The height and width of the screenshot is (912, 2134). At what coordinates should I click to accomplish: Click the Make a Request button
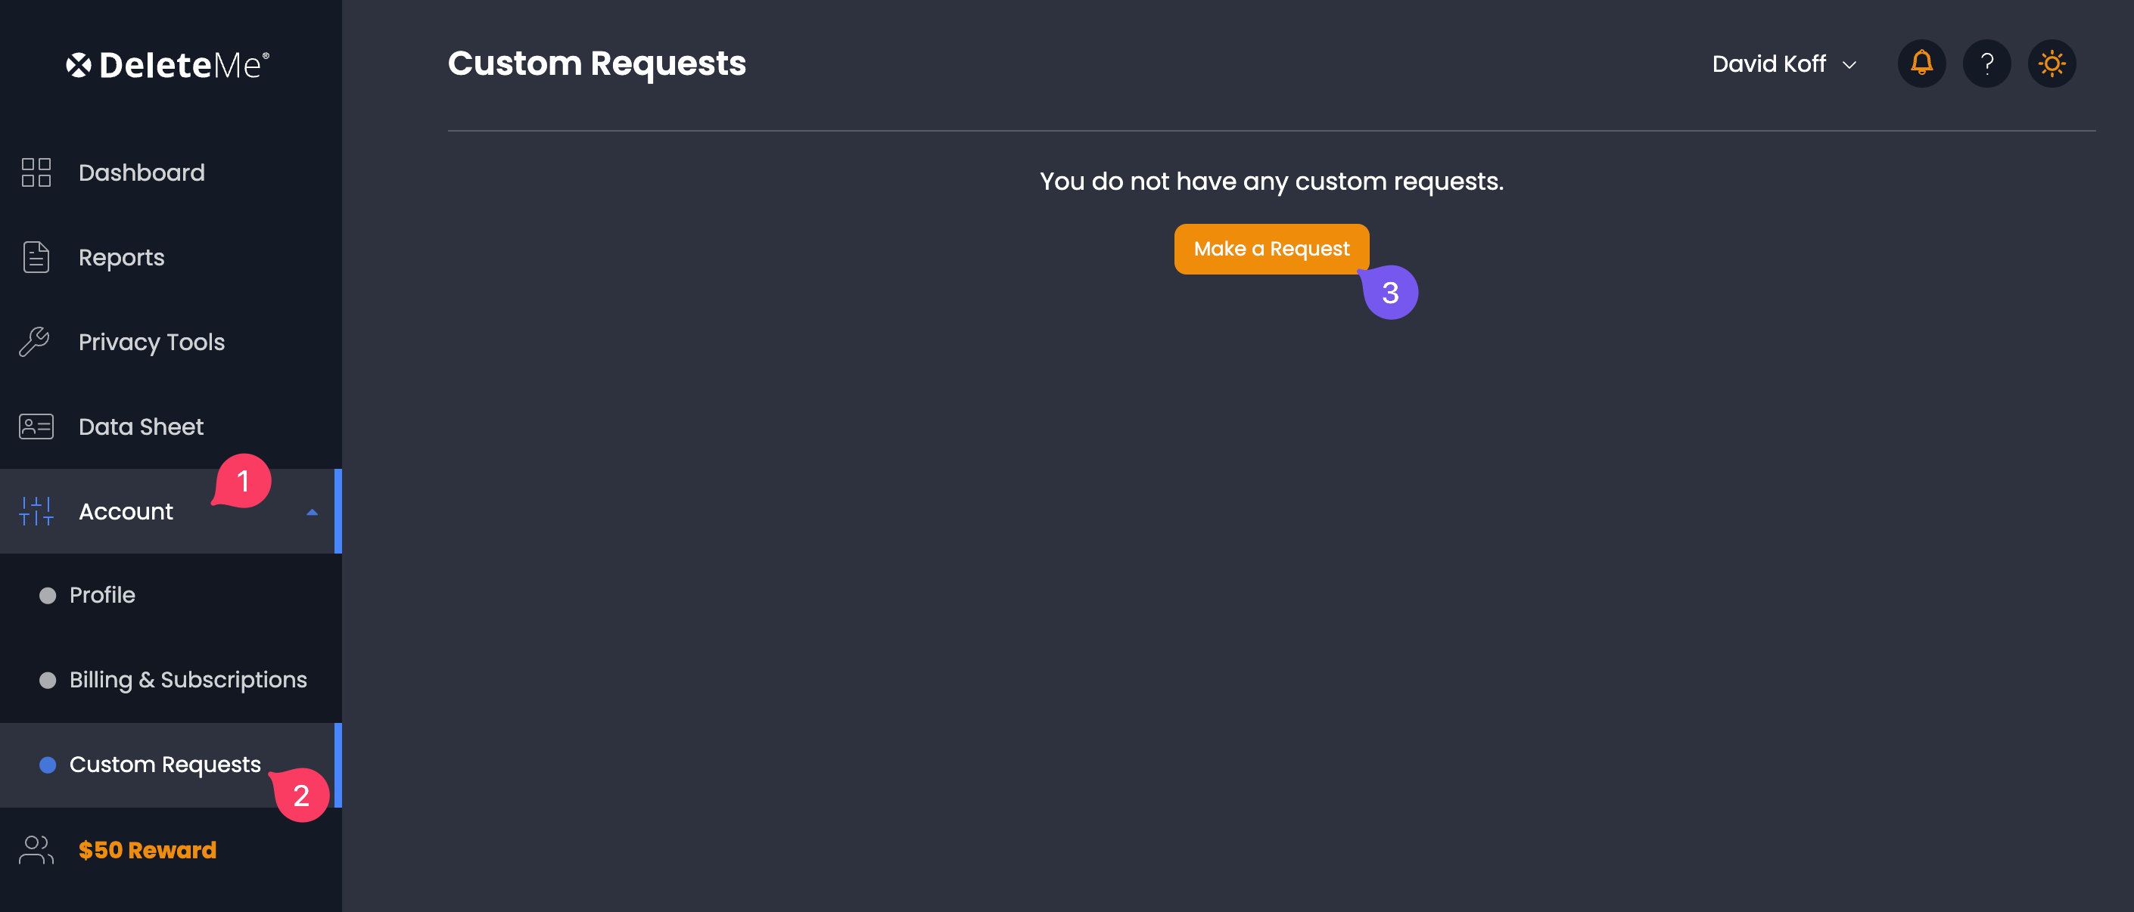pyautogui.click(x=1271, y=248)
